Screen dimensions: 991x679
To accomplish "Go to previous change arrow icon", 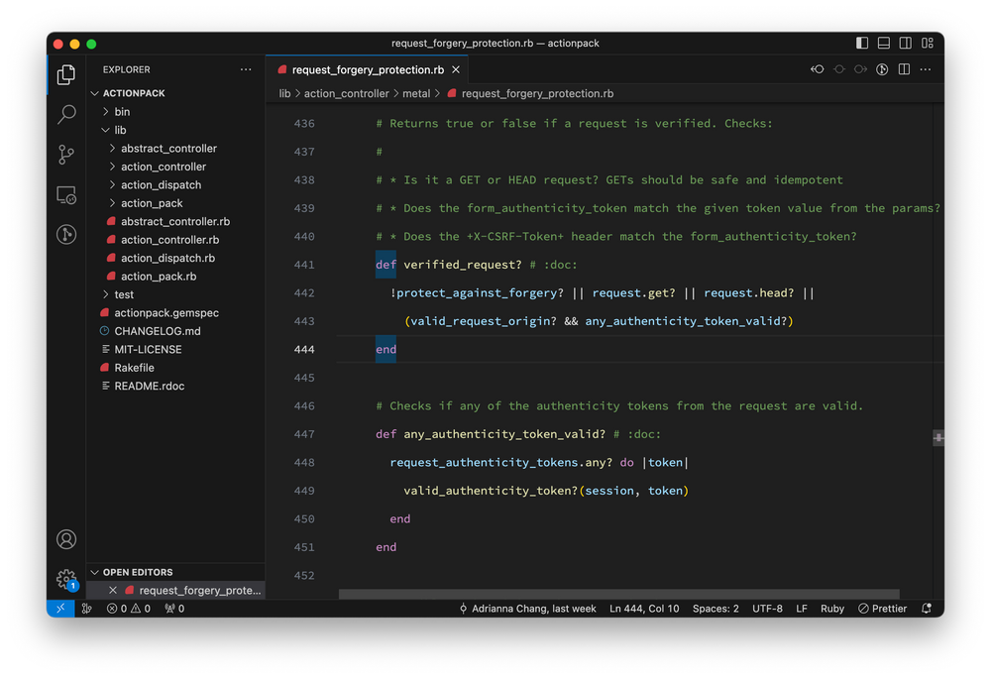I will point(818,70).
